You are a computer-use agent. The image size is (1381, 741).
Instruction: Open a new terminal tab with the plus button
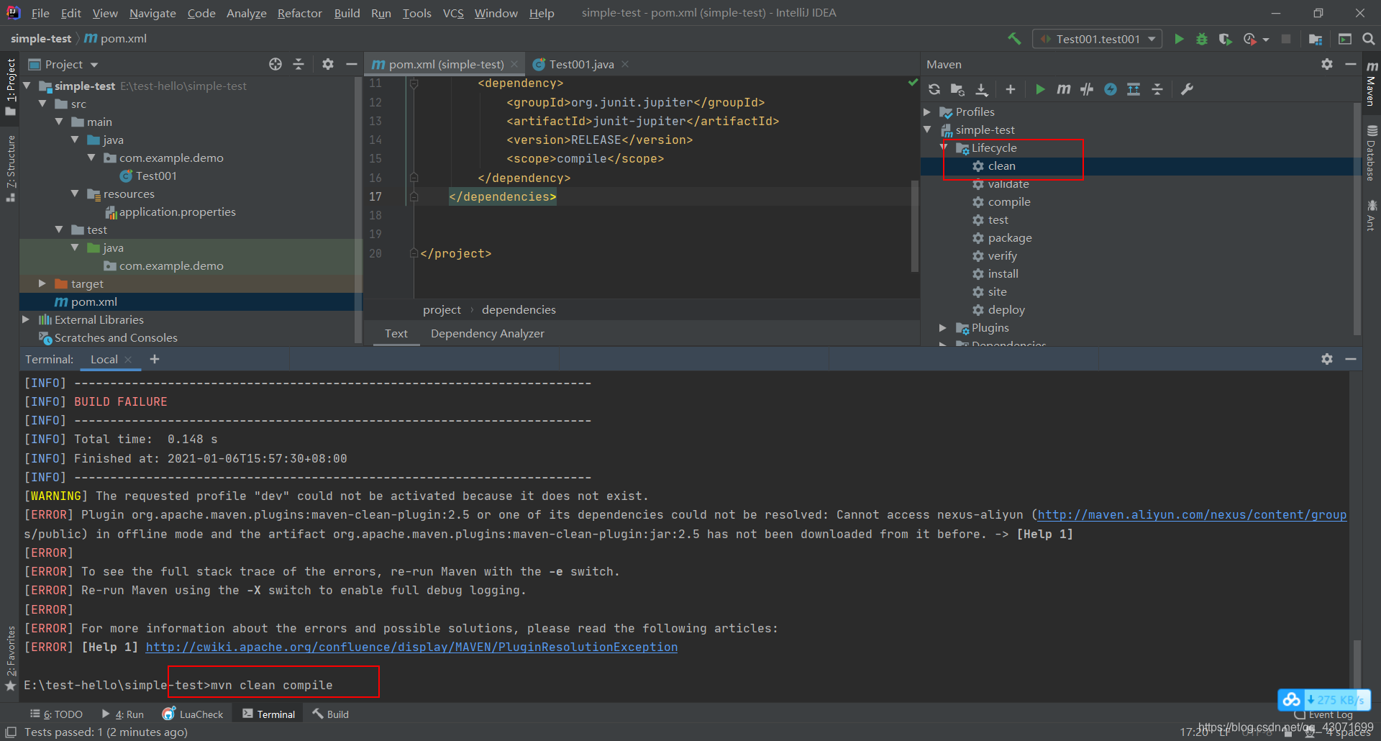[x=154, y=358]
